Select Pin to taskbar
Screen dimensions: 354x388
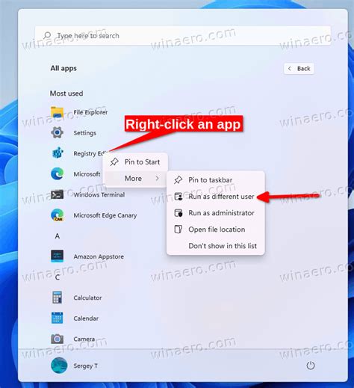(x=216, y=179)
